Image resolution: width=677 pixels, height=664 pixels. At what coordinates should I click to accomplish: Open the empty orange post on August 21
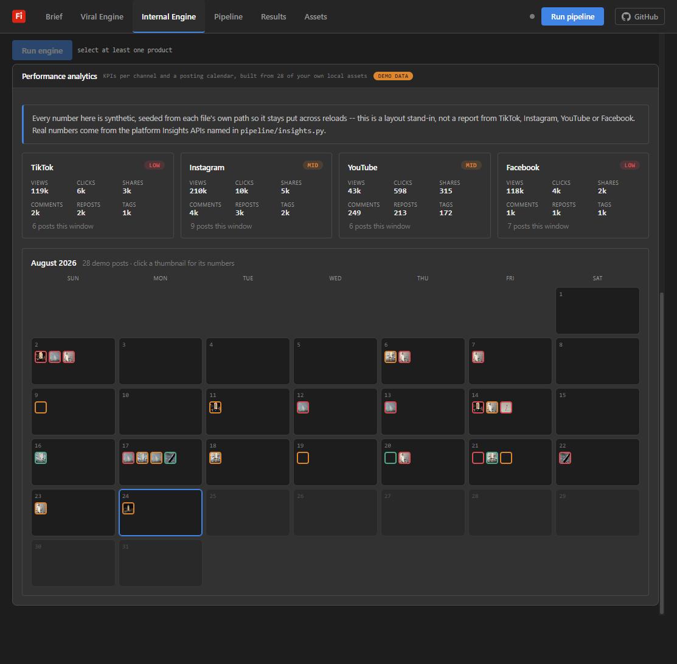point(506,458)
